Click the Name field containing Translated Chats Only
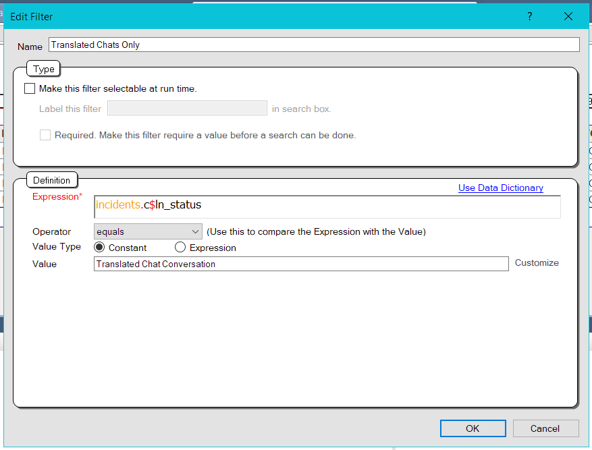Screen dimensions: 592x450 click(x=313, y=45)
